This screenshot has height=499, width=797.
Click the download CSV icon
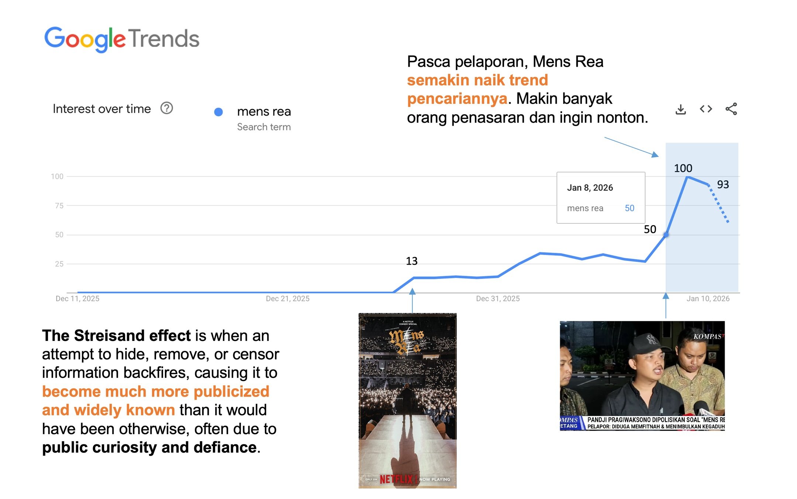[680, 109]
